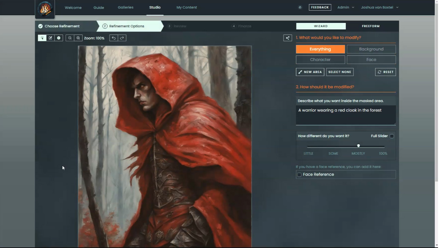The image size is (439, 248).
Task: Click the flame icon in header
Action: coord(300,8)
